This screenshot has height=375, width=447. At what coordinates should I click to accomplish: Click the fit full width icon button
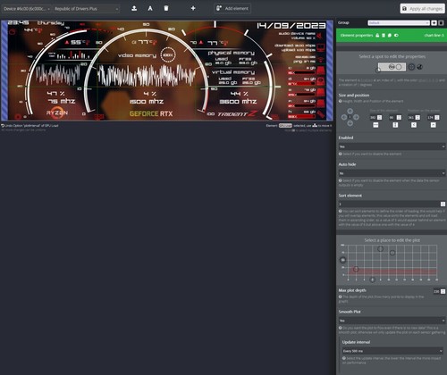click(375, 125)
